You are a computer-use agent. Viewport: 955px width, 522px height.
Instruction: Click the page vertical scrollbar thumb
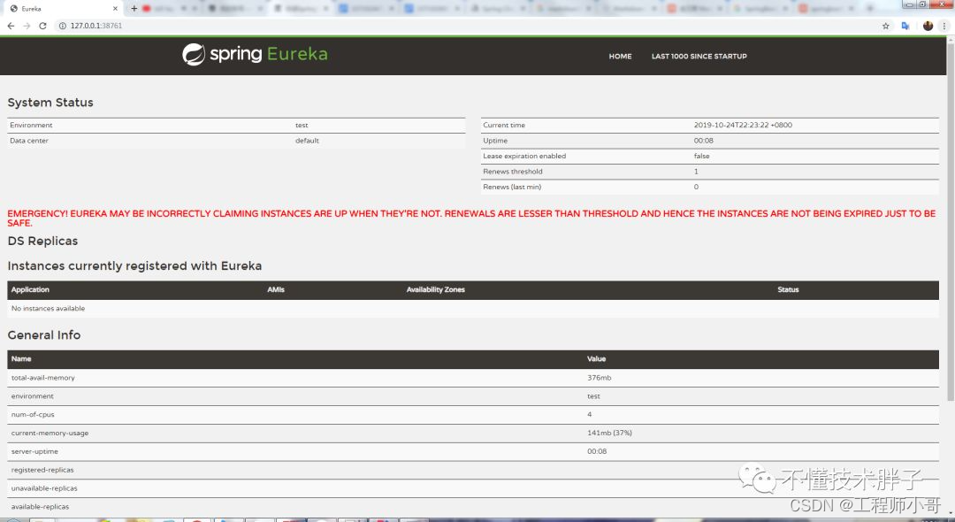(950, 222)
